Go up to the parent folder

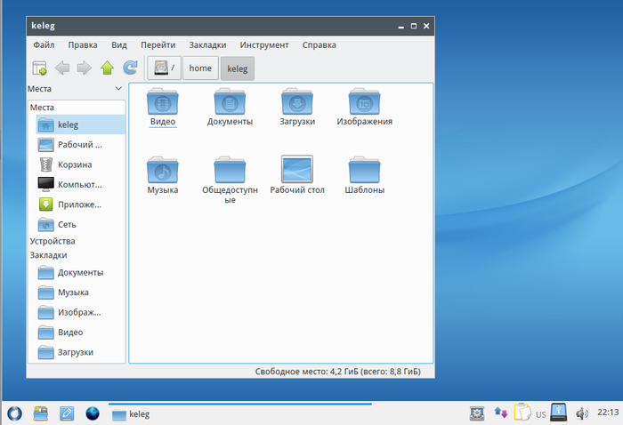pyautogui.click(x=108, y=68)
